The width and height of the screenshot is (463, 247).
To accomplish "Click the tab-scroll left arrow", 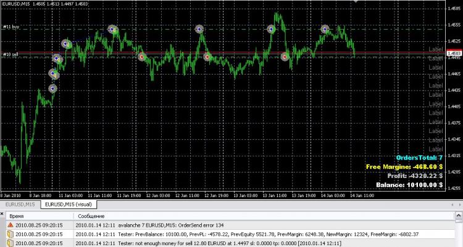I will point(452,204).
